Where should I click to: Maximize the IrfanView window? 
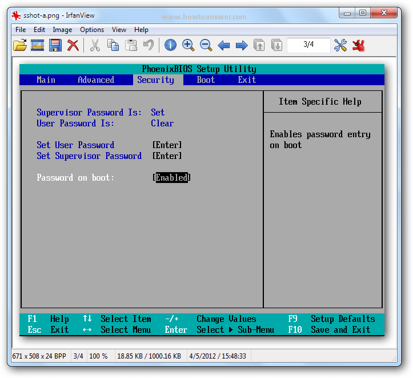363,13
